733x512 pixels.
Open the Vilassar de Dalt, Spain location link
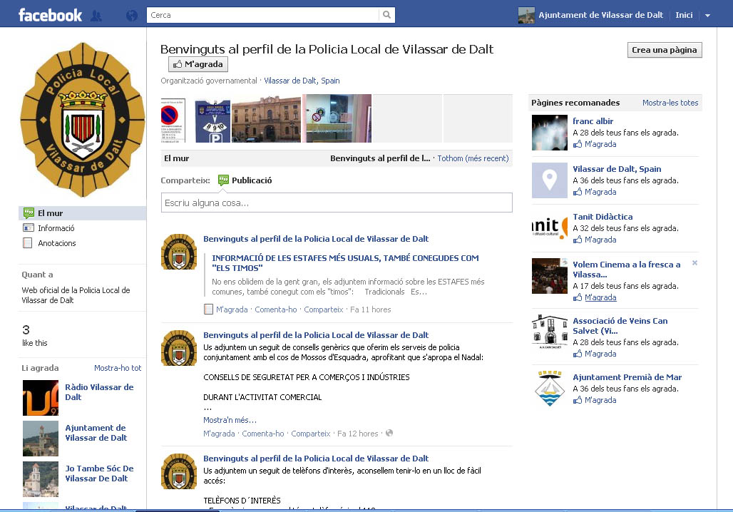tap(302, 81)
